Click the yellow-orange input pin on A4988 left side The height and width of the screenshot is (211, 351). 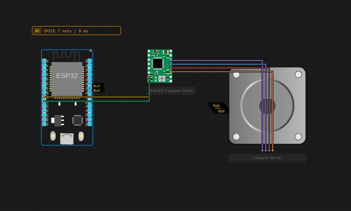pos(149,75)
